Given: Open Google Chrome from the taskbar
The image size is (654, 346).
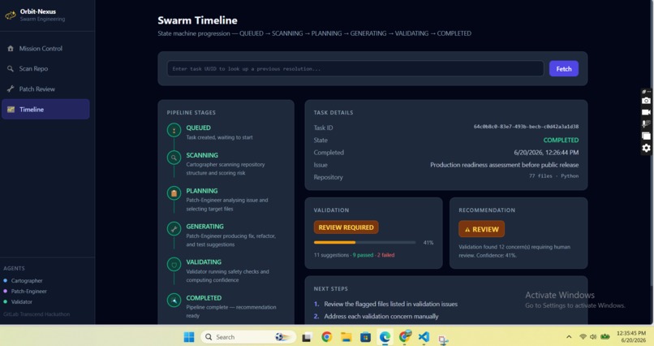Looking at the screenshot, I should (326, 337).
